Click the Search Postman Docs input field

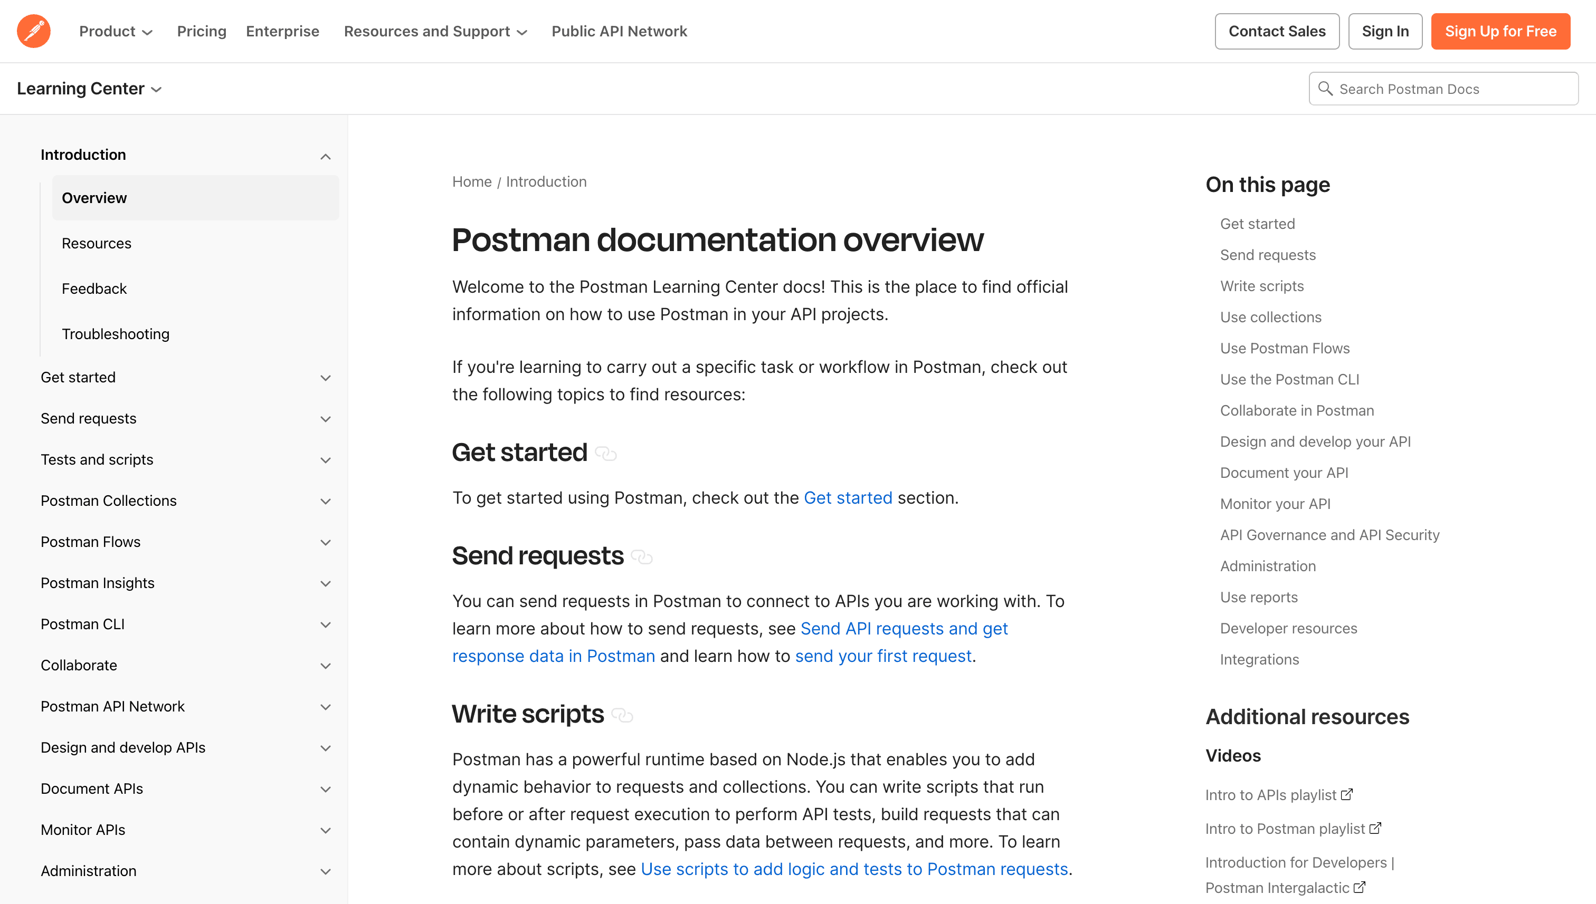click(1443, 89)
